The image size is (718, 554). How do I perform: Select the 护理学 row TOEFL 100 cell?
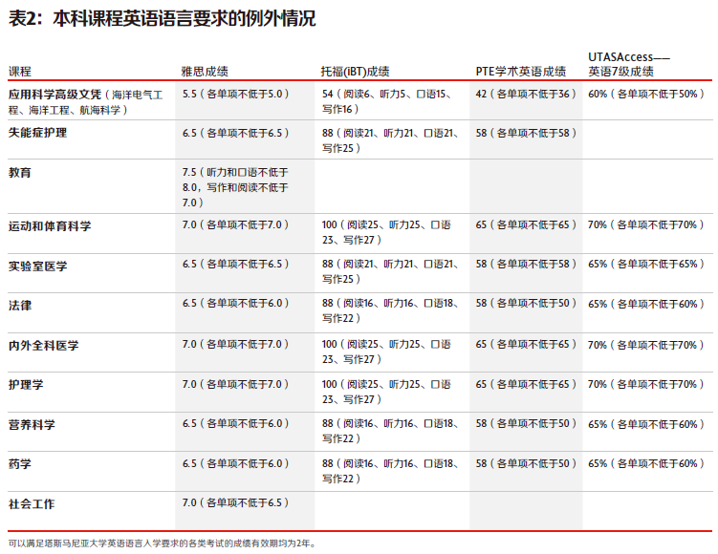point(386,391)
